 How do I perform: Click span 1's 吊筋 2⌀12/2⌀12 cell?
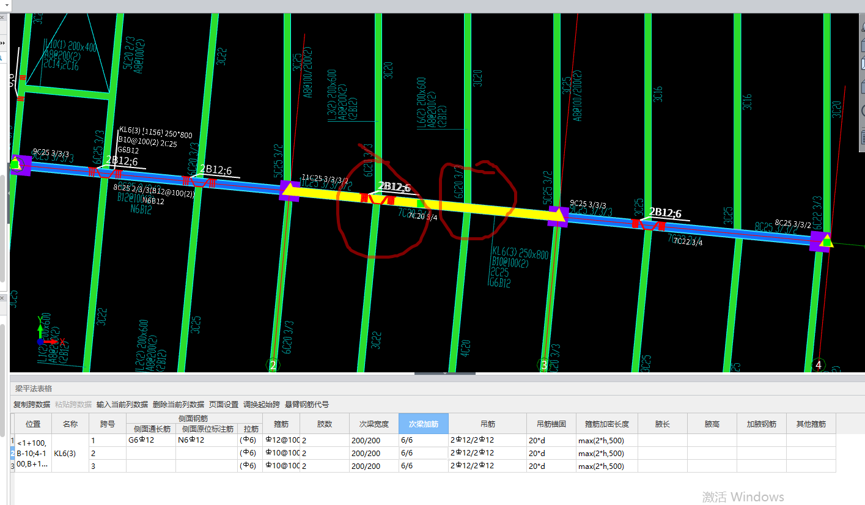click(x=487, y=440)
